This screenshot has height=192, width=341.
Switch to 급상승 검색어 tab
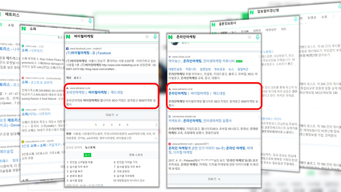click(x=74, y=147)
